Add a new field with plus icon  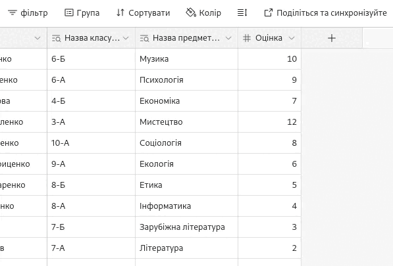pyautogui.click(x=332, y=38)
